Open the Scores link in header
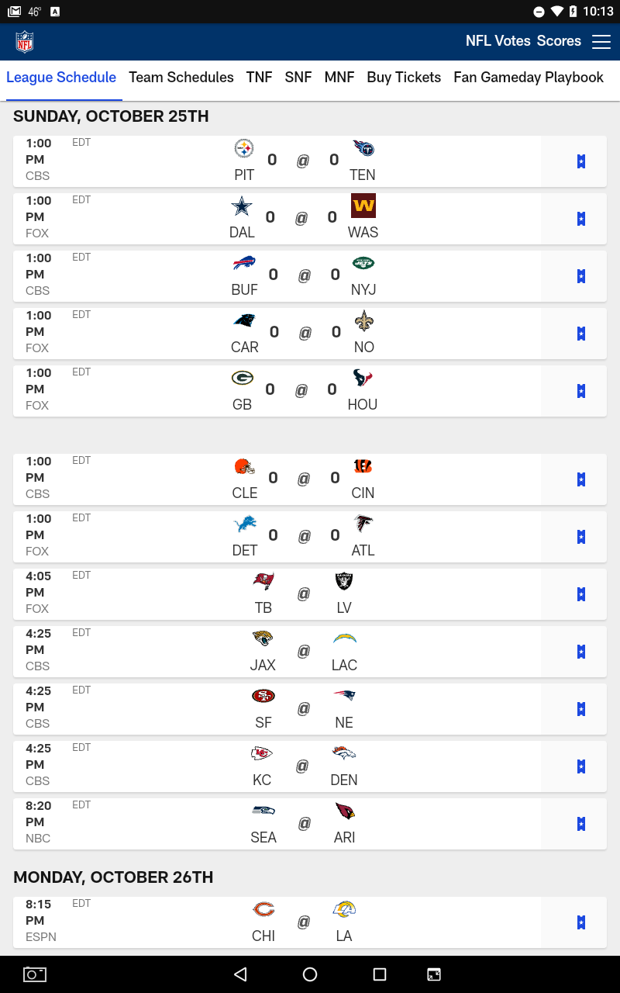The width and height of the screenshot is (620, 993). point(559,41)
